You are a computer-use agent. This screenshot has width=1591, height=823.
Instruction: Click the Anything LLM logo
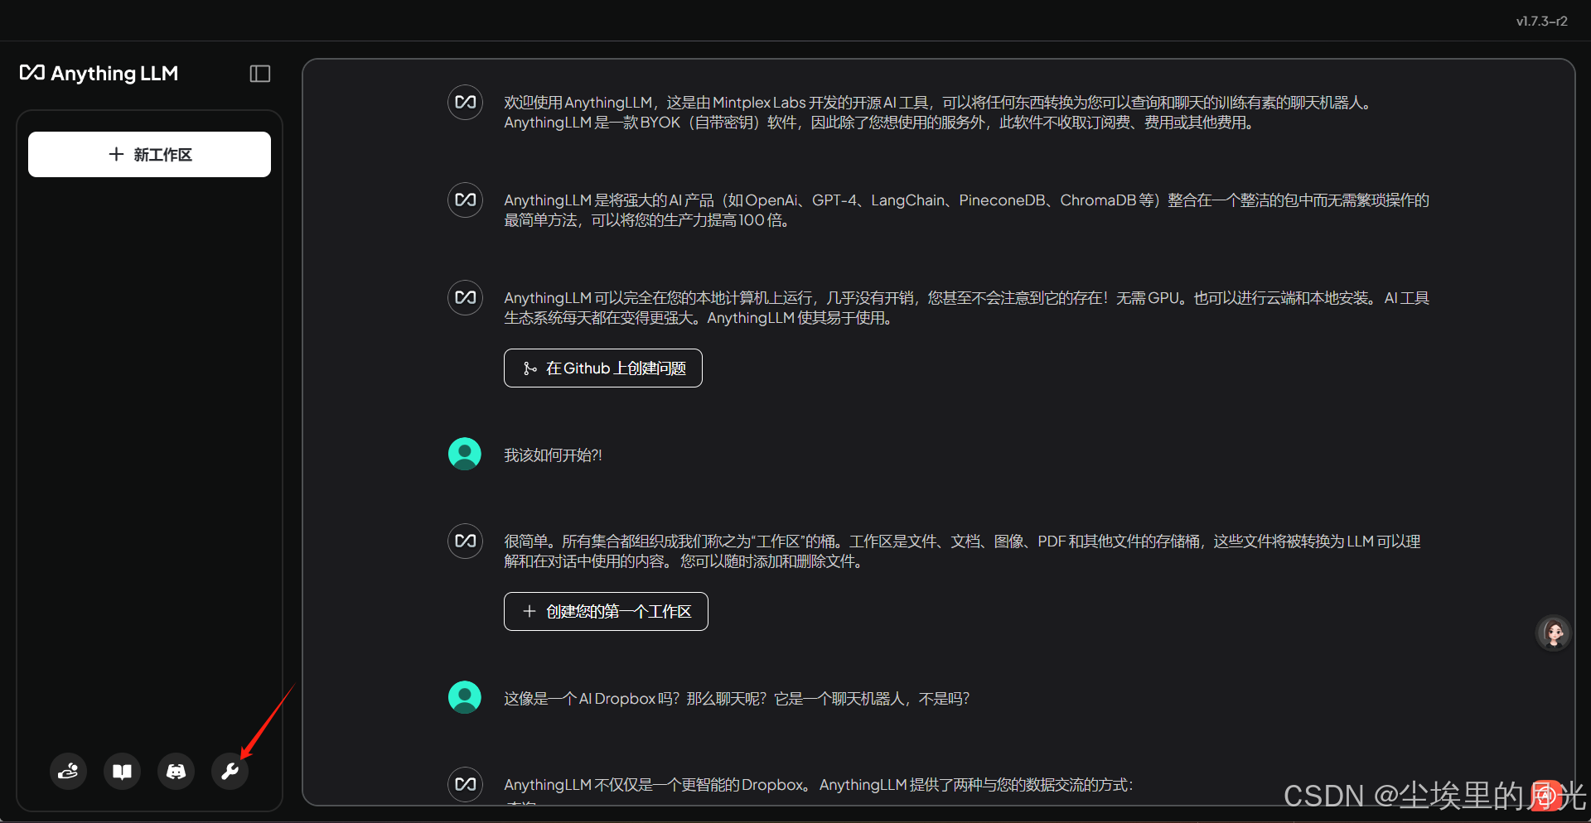(x=99, y=74)
